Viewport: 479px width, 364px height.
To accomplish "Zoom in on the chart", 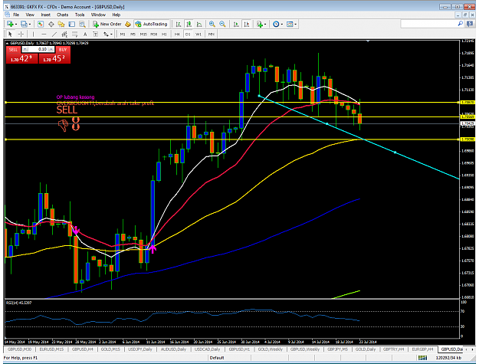I will [x=212, y=24].
